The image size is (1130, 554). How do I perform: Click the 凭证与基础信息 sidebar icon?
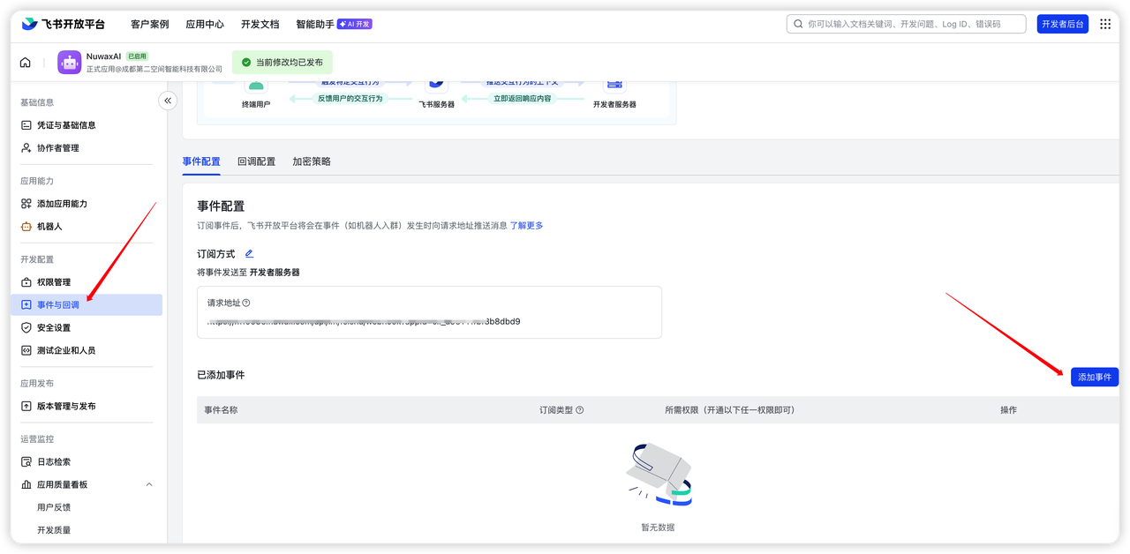tap(26, 125)
